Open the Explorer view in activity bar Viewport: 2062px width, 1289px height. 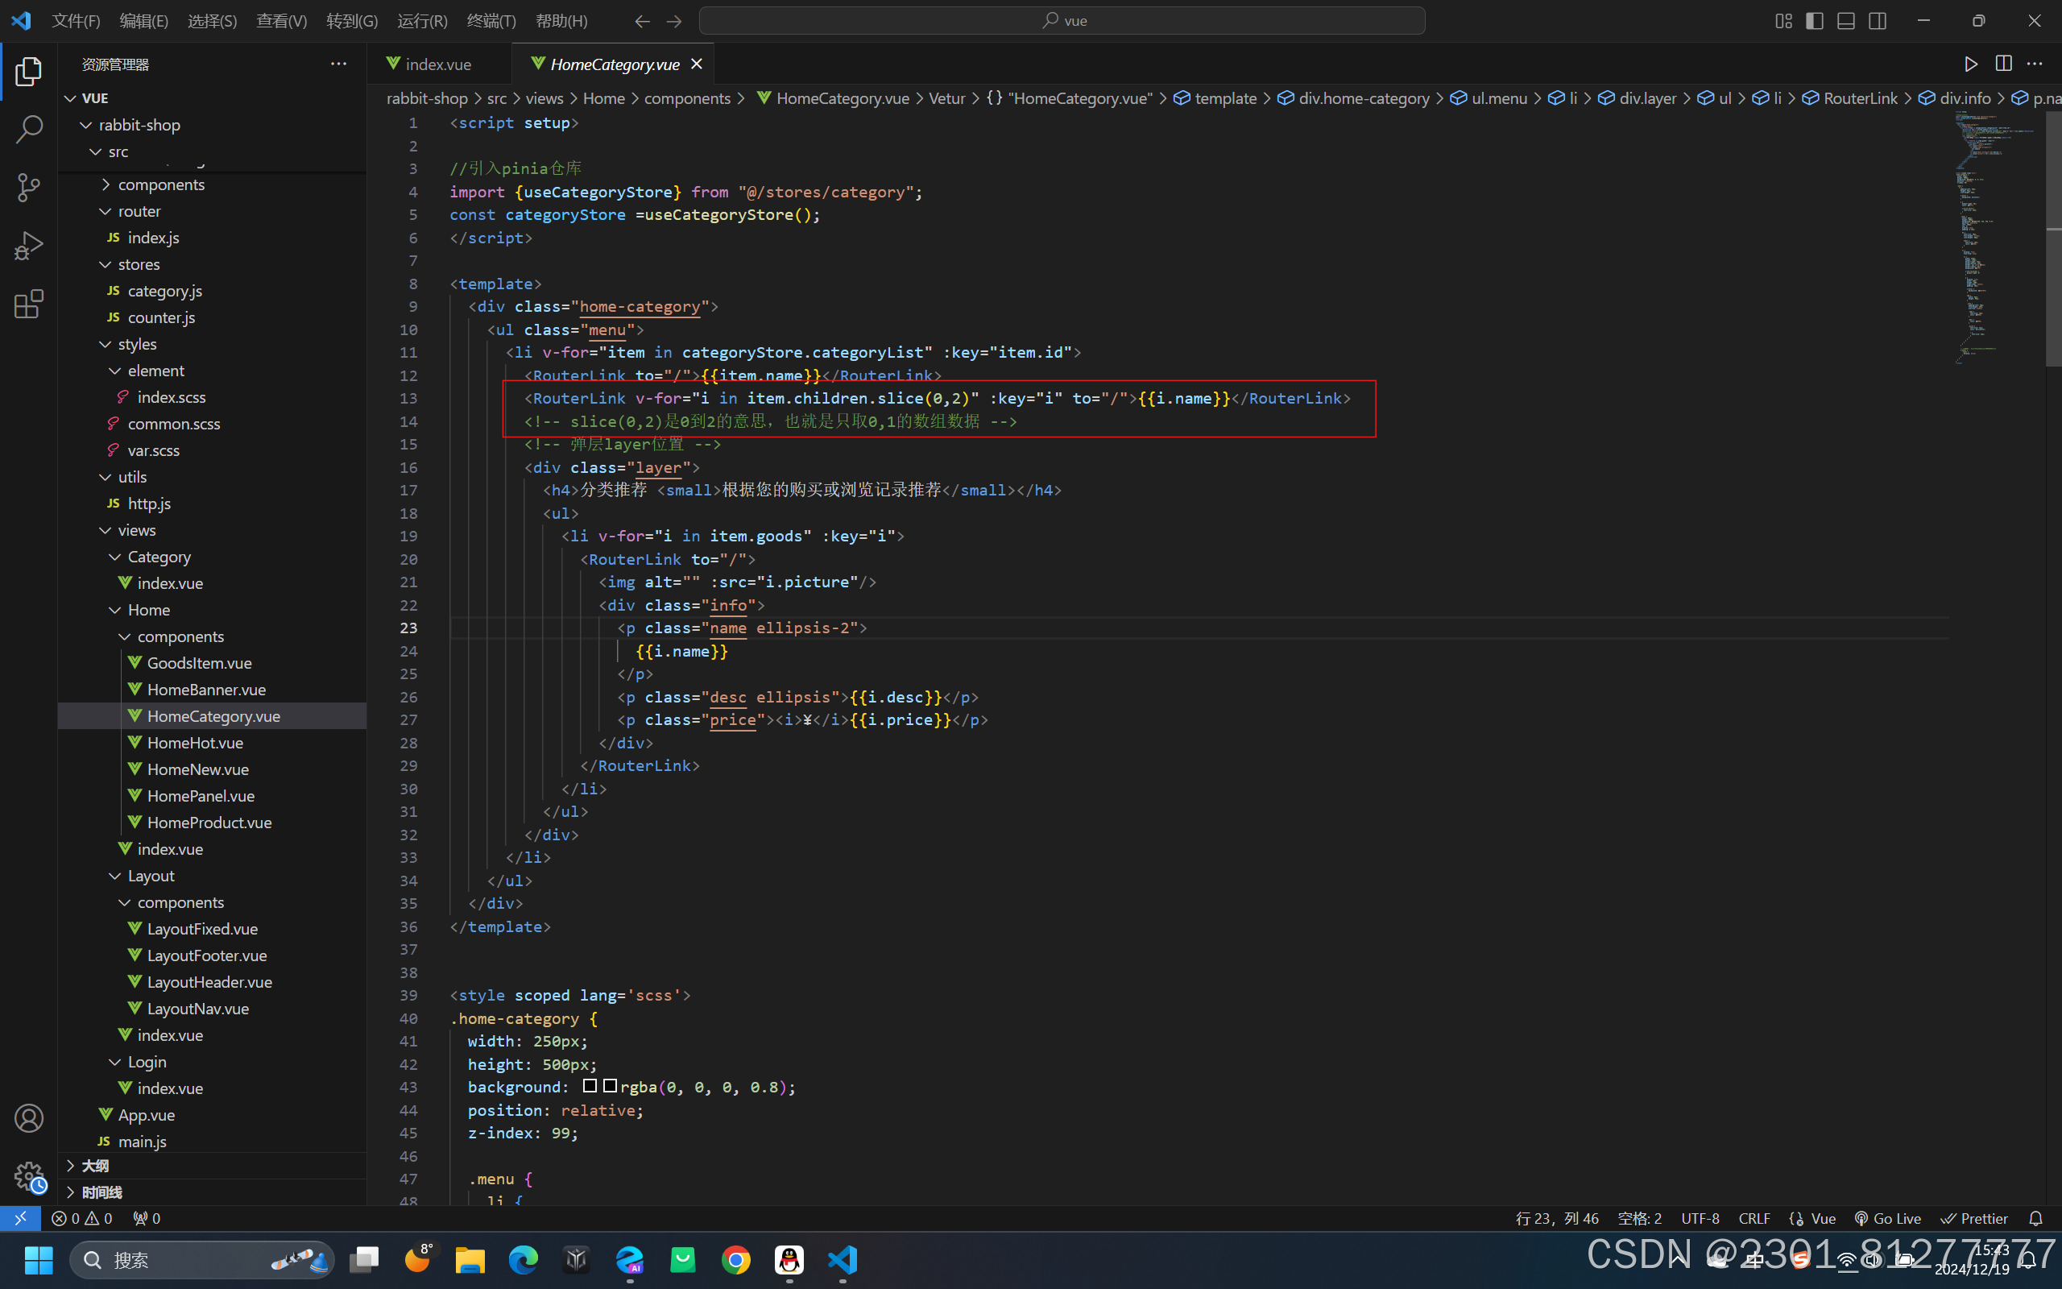pyautogui.click(x=29, y=72)
